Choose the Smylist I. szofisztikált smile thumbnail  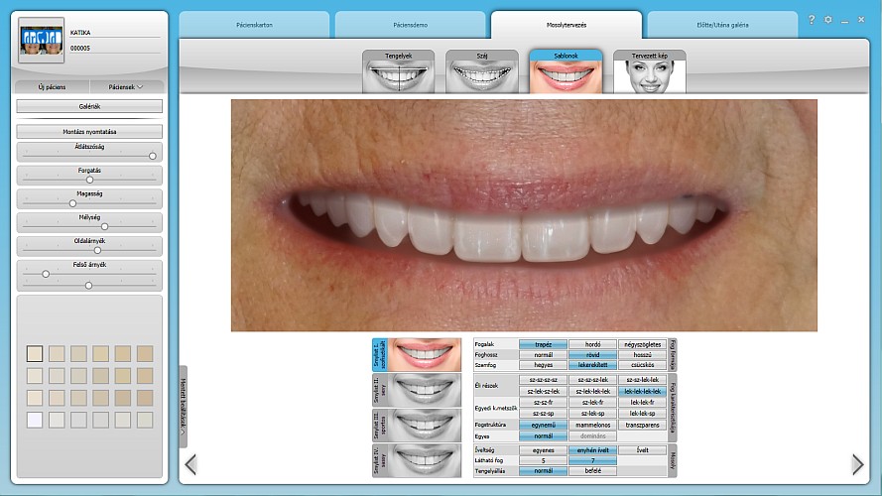[417, 354]
